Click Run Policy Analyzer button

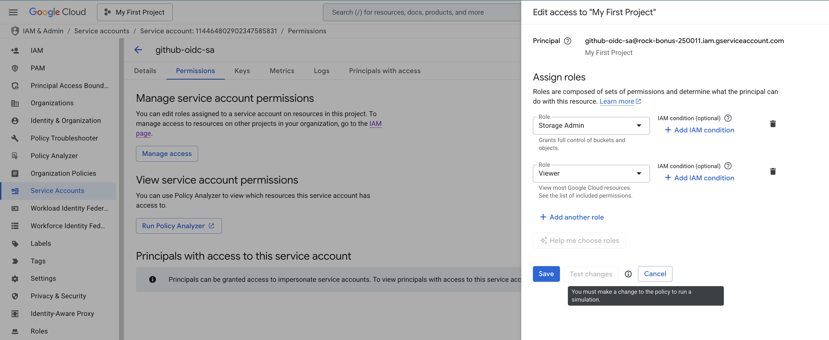coord(179,226)
